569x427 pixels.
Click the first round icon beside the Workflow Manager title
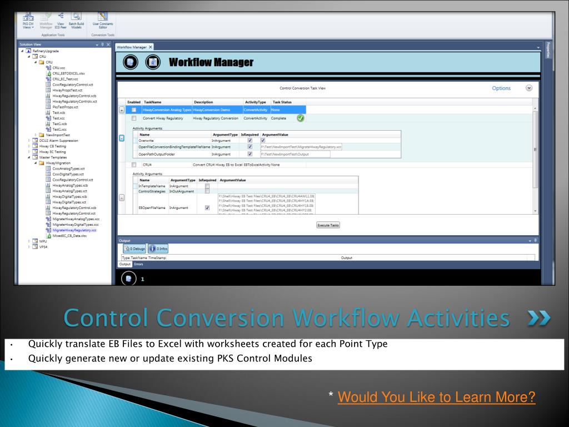(x=130, y=62)
